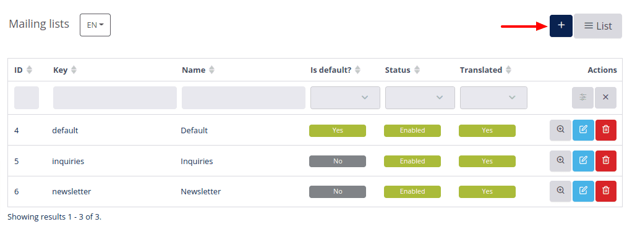Open the filter settings sliders icon
The height and width of the screenshot is (227, 627).
582,97
